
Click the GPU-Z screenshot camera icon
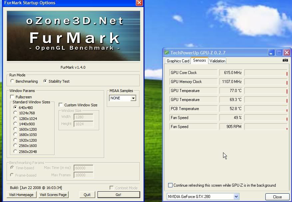[x=285, y=60]
